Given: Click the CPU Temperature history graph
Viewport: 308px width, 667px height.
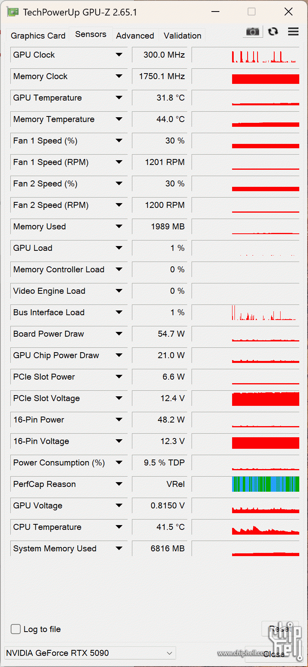Looking at the screenshot, I should (265, 527).
